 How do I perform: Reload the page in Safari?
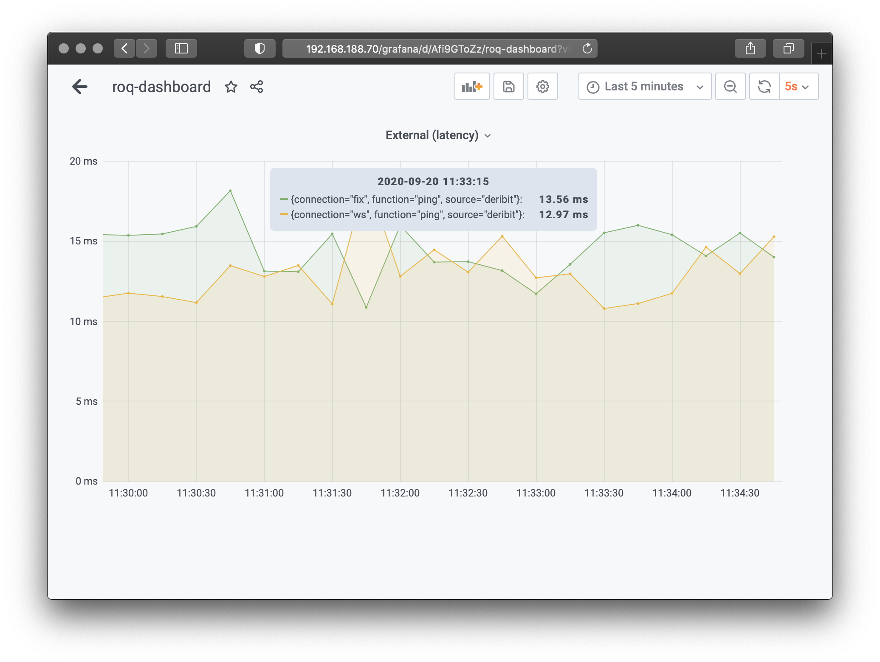coord(587,48)
